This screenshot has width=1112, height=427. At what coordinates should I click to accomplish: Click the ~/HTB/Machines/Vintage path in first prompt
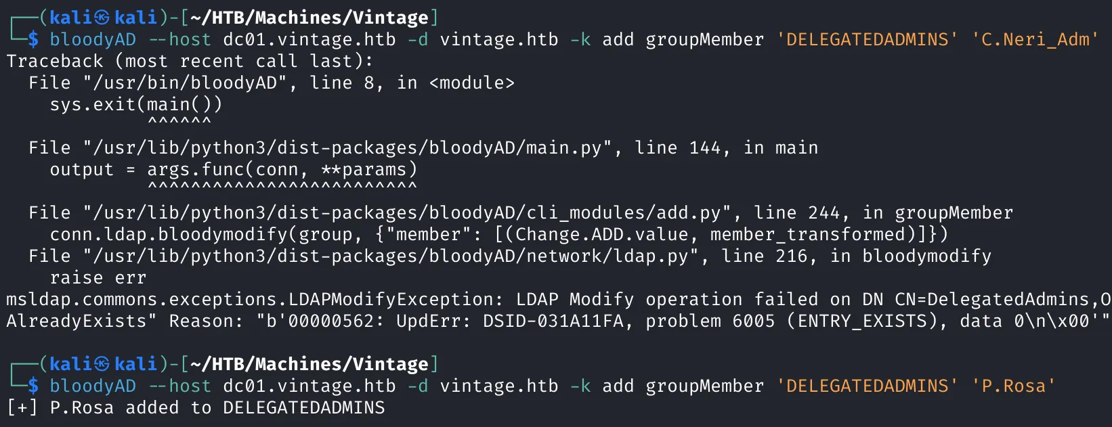tap(309, 18)
